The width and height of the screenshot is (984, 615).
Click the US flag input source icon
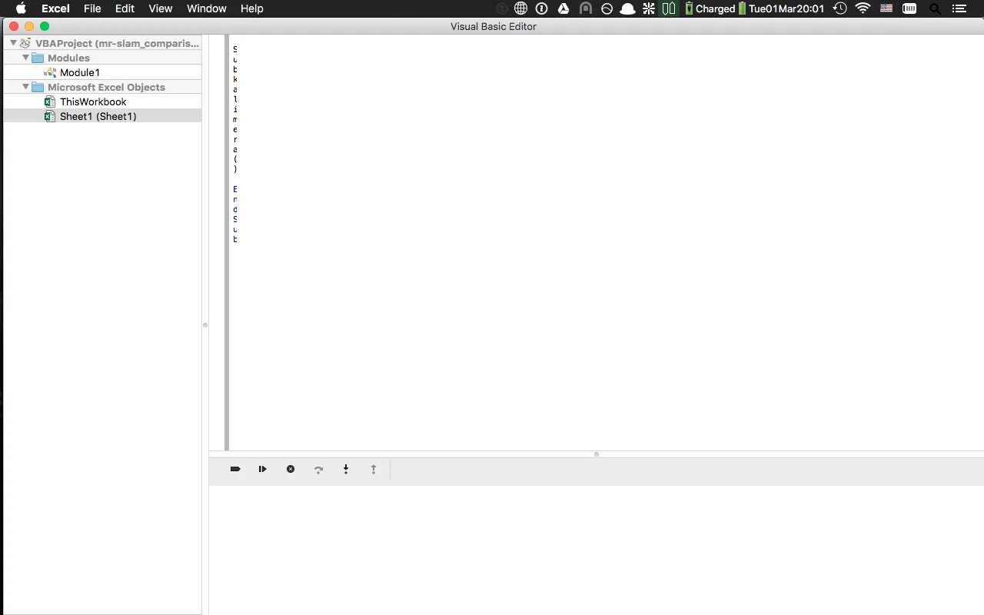coord(886,8)
